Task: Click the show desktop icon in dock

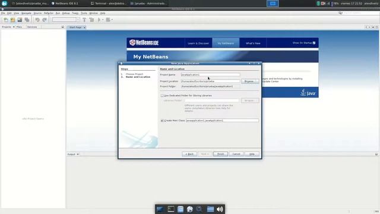Action: pyautogui.click(x=160, y=209)
